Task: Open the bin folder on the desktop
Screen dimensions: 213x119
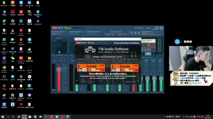Action: coord(13,68)
